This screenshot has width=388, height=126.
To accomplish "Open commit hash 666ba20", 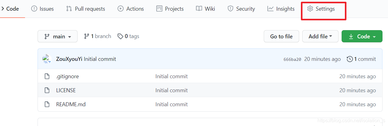I will pyautogui.click(x=292, y=59).
